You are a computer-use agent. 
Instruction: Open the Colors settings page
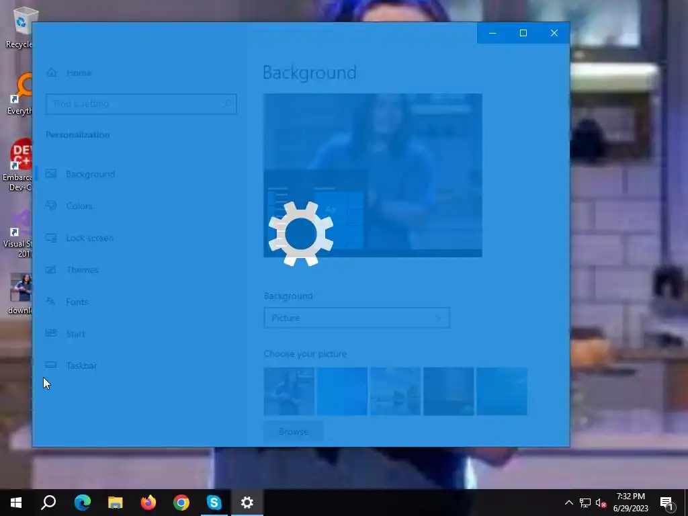[x=79, y=206]
